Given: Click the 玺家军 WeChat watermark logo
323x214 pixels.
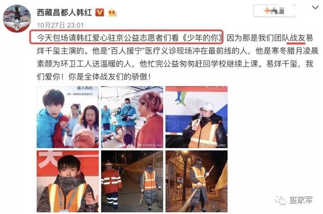Looking at the screenshot, I should [x=293, y=199].
